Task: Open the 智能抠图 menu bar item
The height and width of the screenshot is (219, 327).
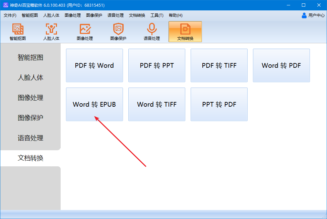Action: coord(29,15)
